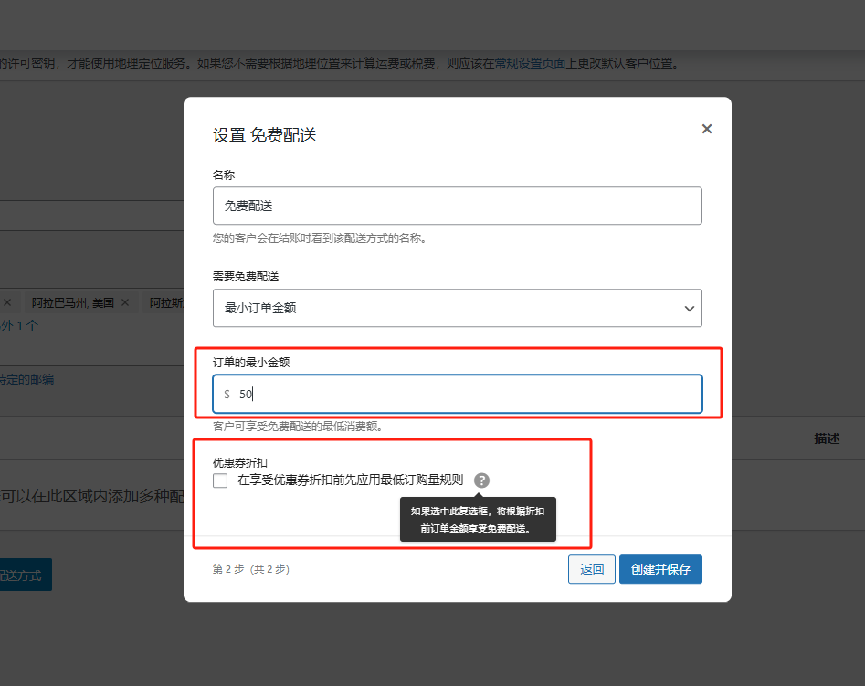Click the 创建并保存 button
865x686 pixels.
point(660,568)
